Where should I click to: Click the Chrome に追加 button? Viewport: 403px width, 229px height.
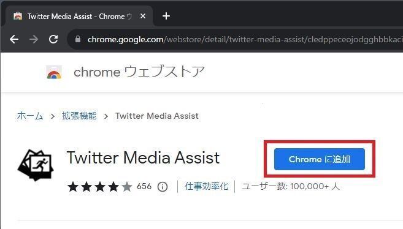click(320, 159)
